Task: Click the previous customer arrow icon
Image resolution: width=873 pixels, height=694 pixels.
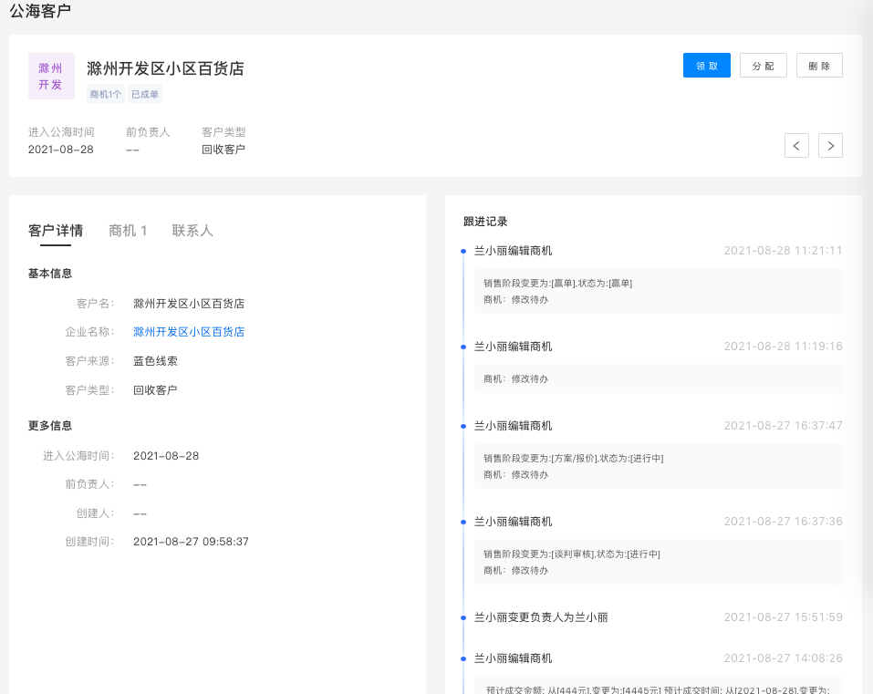Action: (796, 145)
